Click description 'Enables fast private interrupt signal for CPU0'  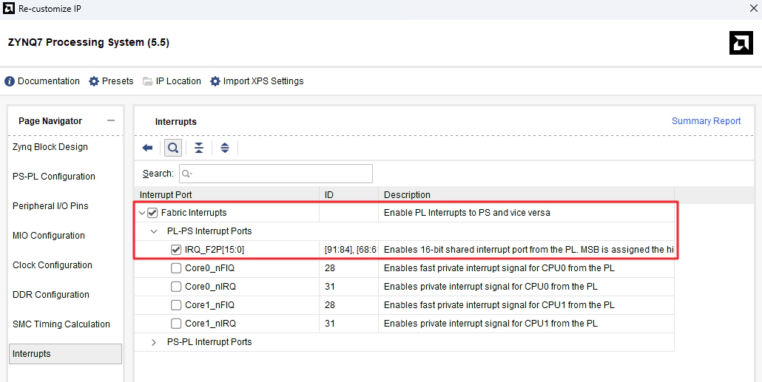[499, 268]
